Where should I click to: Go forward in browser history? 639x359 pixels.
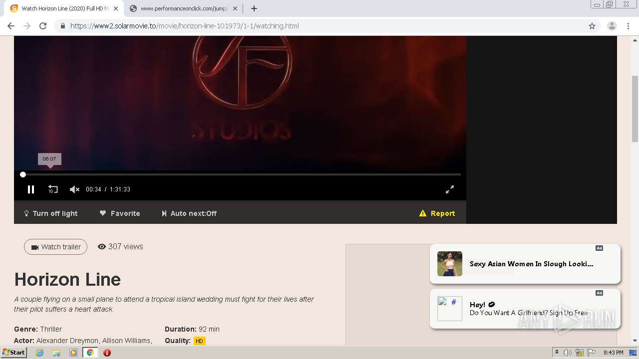tap(27, 26)
